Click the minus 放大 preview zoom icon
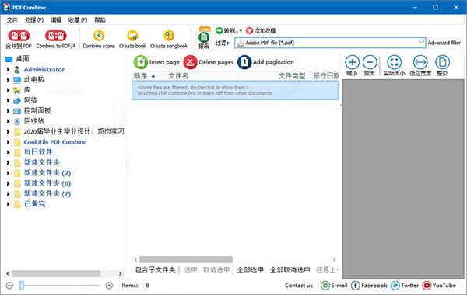 [370, 62]
